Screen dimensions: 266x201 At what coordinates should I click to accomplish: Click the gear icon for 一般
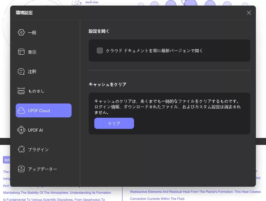tap(21, 32)
